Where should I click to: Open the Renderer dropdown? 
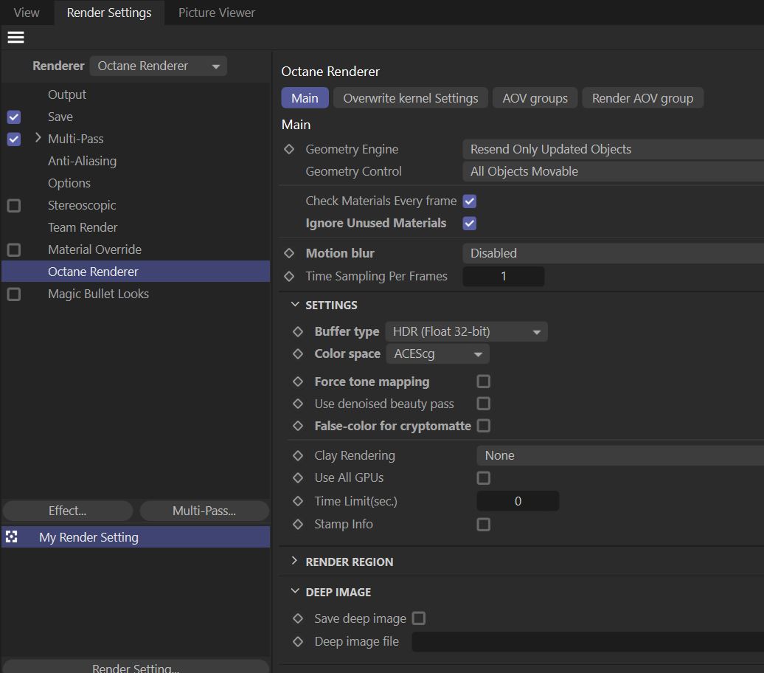(x=158, y=66)
